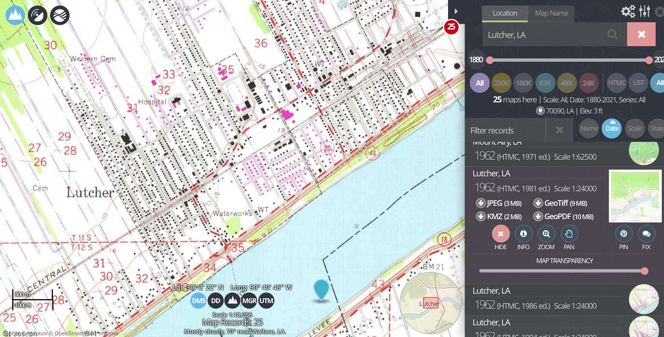This screenshot has width=664, height=337.
Task: Click the ZOOM icon to zoom to the map
Action: (x=546, y=234)
